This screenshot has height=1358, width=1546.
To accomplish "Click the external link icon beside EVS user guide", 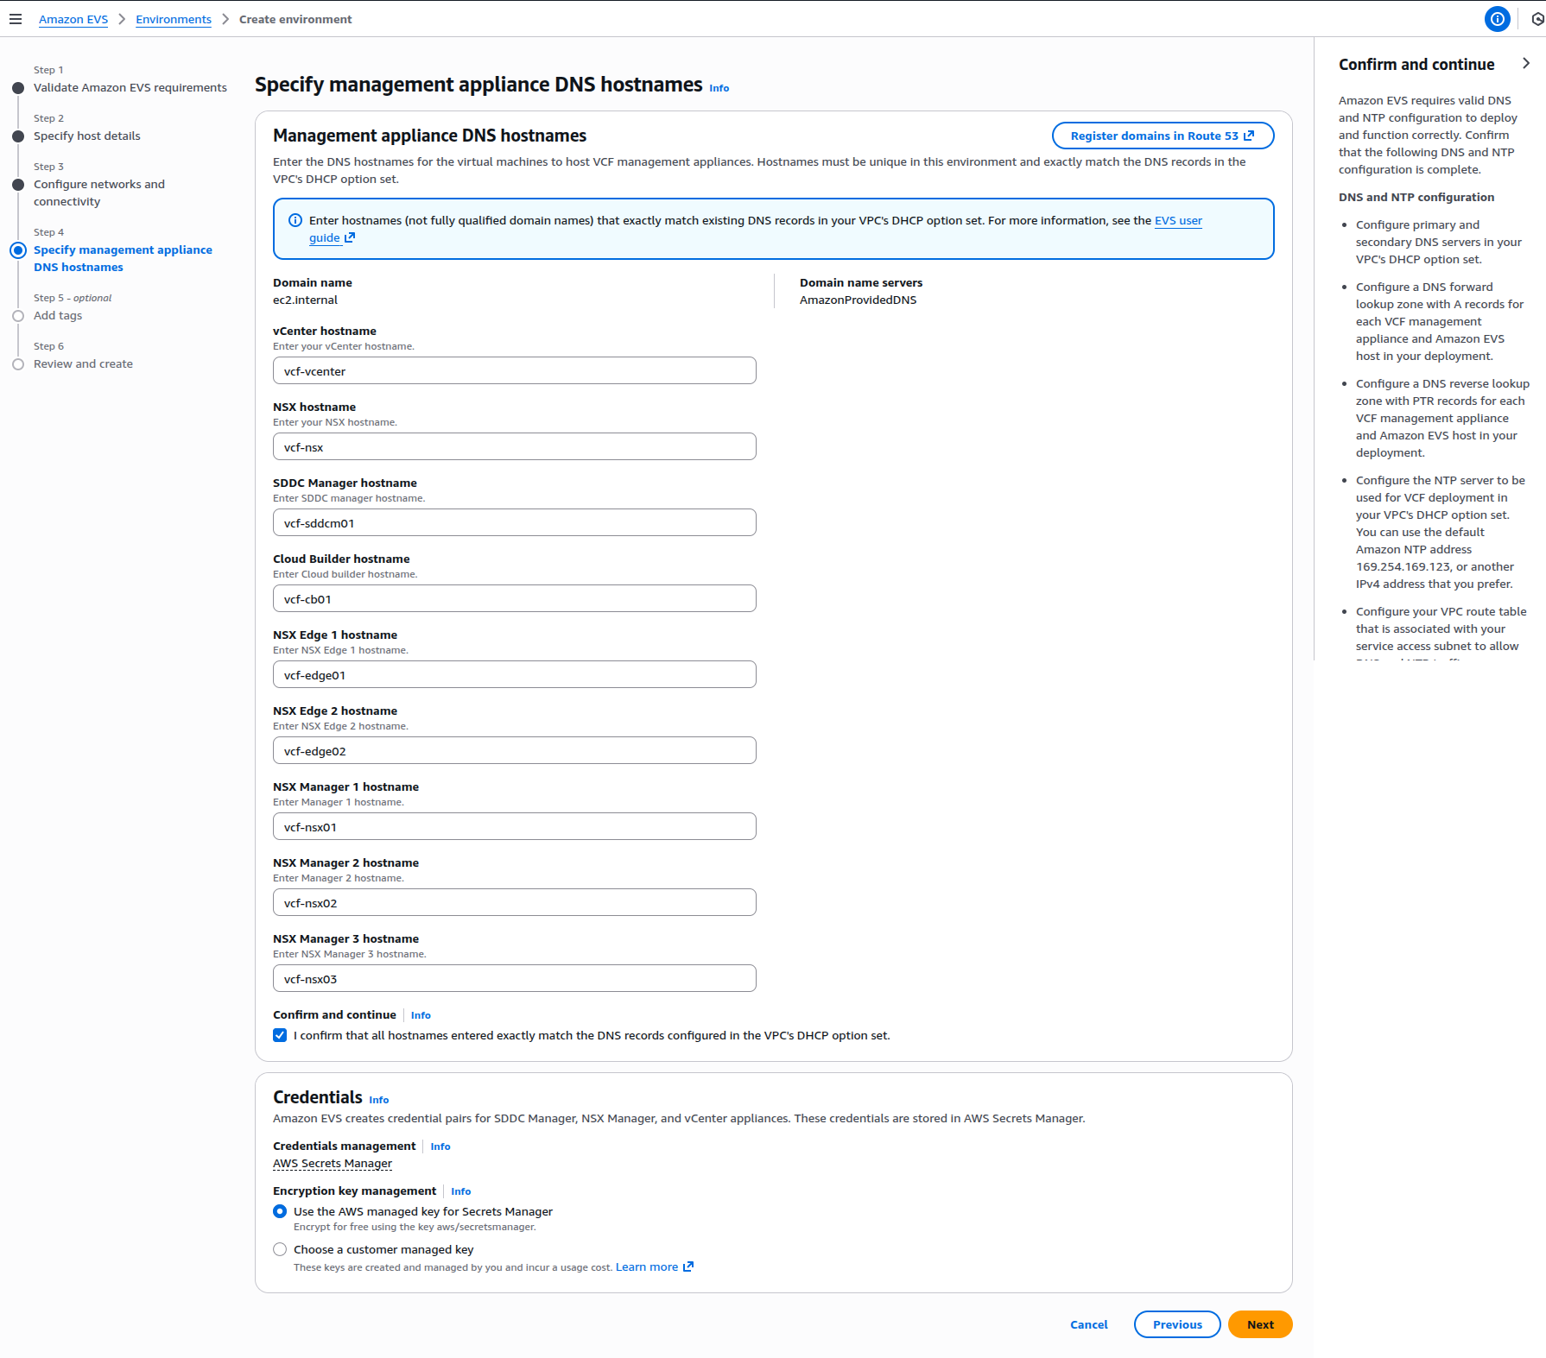I will [x=349, y=238].
